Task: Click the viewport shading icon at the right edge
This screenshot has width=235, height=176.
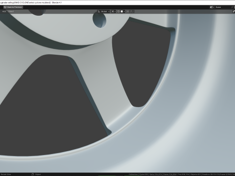Action: pyautogui.click(x=234, y=11)
